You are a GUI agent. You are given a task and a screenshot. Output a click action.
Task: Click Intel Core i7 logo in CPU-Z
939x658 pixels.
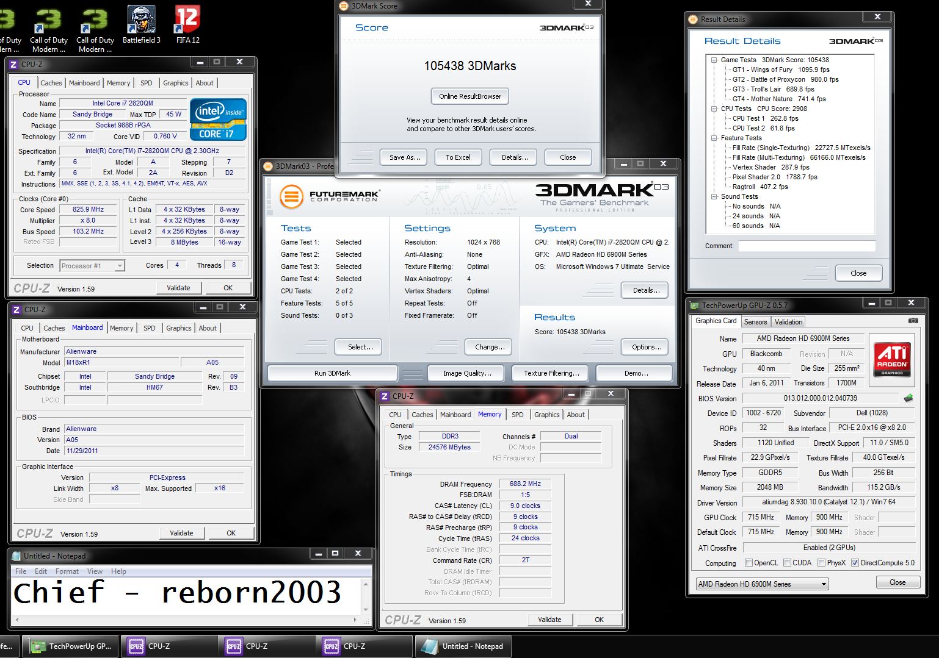[x=219, y=120]
